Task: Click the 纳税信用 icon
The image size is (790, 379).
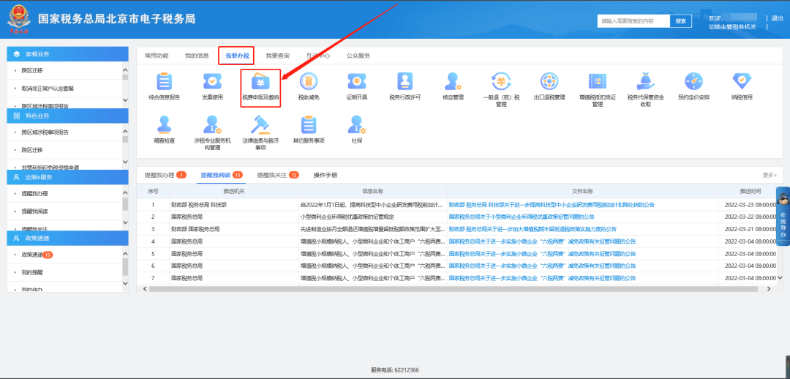Action: pos(741,83)
